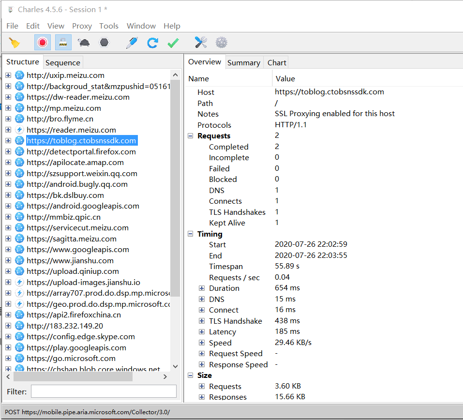Toggle breakpoints hexagon icon
This screenshot has height=420, width=463.
pos(104,43)
